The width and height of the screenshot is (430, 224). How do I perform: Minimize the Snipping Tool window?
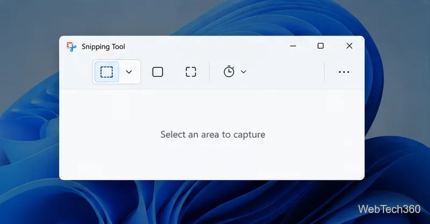click(x=293, y=46)
